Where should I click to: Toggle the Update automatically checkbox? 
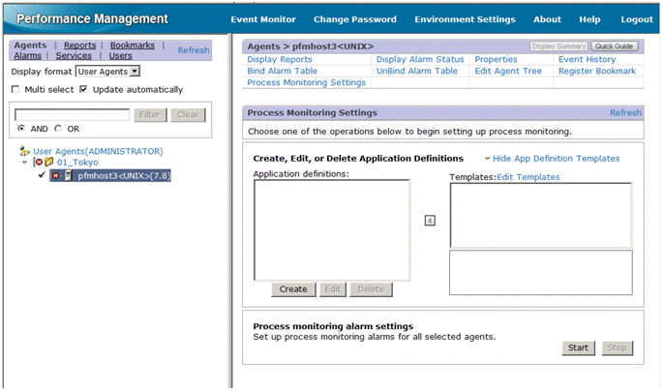point(83,90)
